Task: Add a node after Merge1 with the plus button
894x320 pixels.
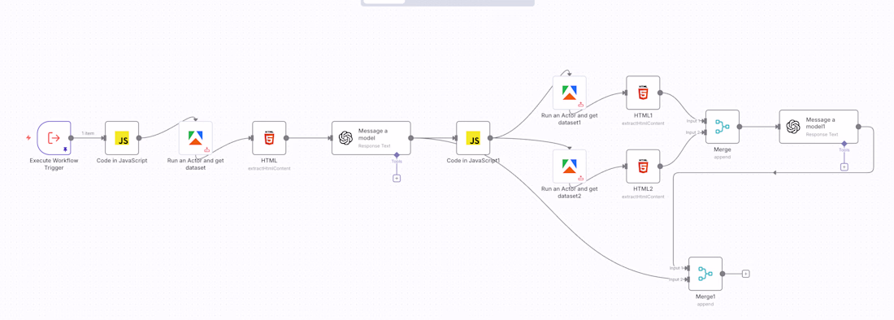Action: (x=746, y=274)
